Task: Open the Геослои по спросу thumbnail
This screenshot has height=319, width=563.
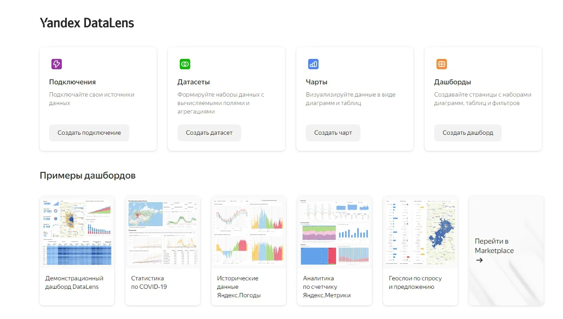Action: pyautogui.click(x=420, y=232)
